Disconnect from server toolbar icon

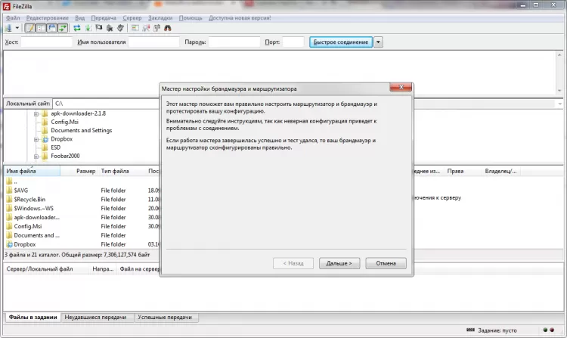tap(110, 28)
